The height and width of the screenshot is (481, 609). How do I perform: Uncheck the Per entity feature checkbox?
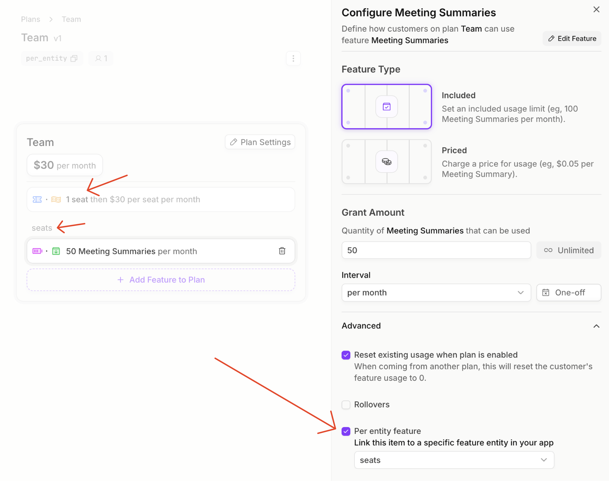346,431
